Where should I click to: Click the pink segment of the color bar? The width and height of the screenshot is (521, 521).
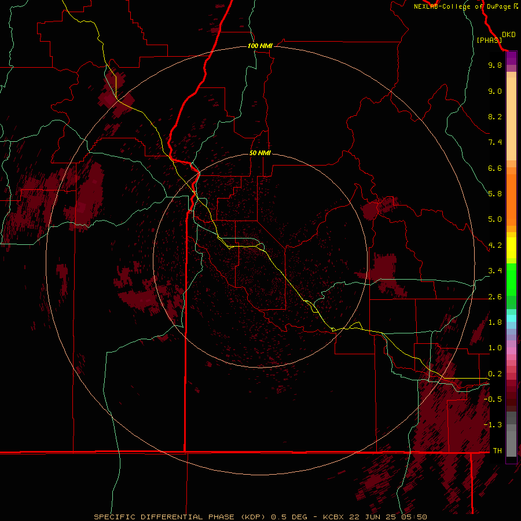(511, 351)
